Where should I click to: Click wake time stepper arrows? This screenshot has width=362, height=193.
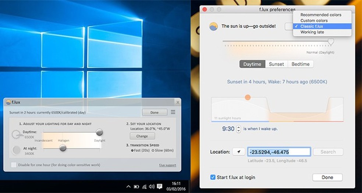tap(238, 129)
